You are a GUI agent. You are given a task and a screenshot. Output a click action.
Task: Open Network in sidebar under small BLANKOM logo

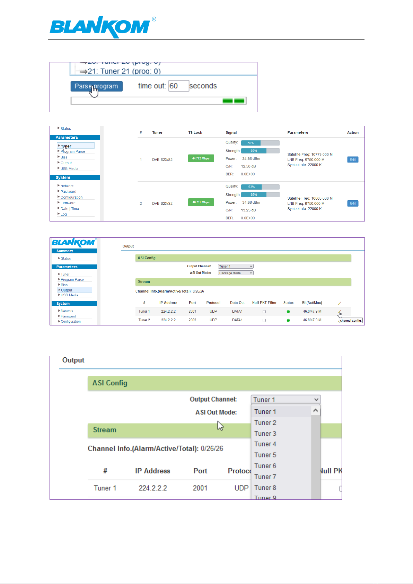coord(67,311)
